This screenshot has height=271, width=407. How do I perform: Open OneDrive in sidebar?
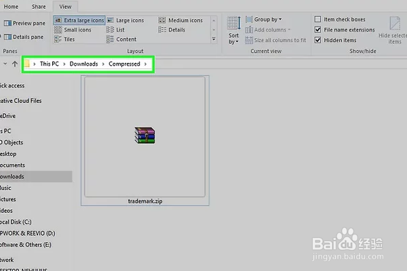(x=7, y=116)
